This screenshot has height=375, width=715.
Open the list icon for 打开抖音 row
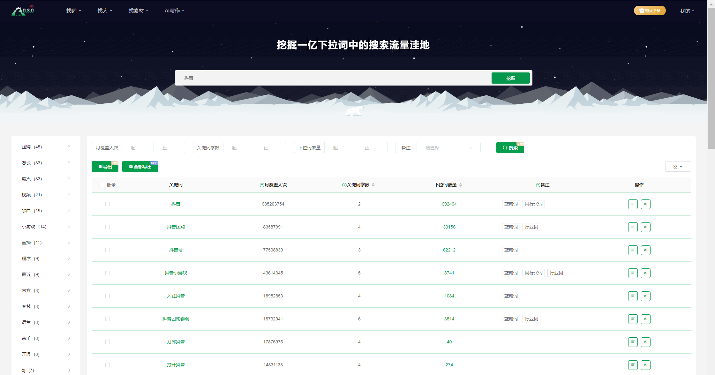633,365
